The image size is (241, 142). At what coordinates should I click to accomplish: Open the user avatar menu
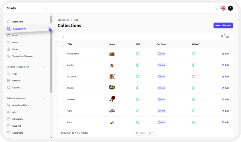pos(230,8)
